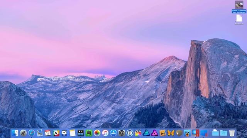
Task: Open the plain blue folder stack in Dock
Action: pos(223,133)
